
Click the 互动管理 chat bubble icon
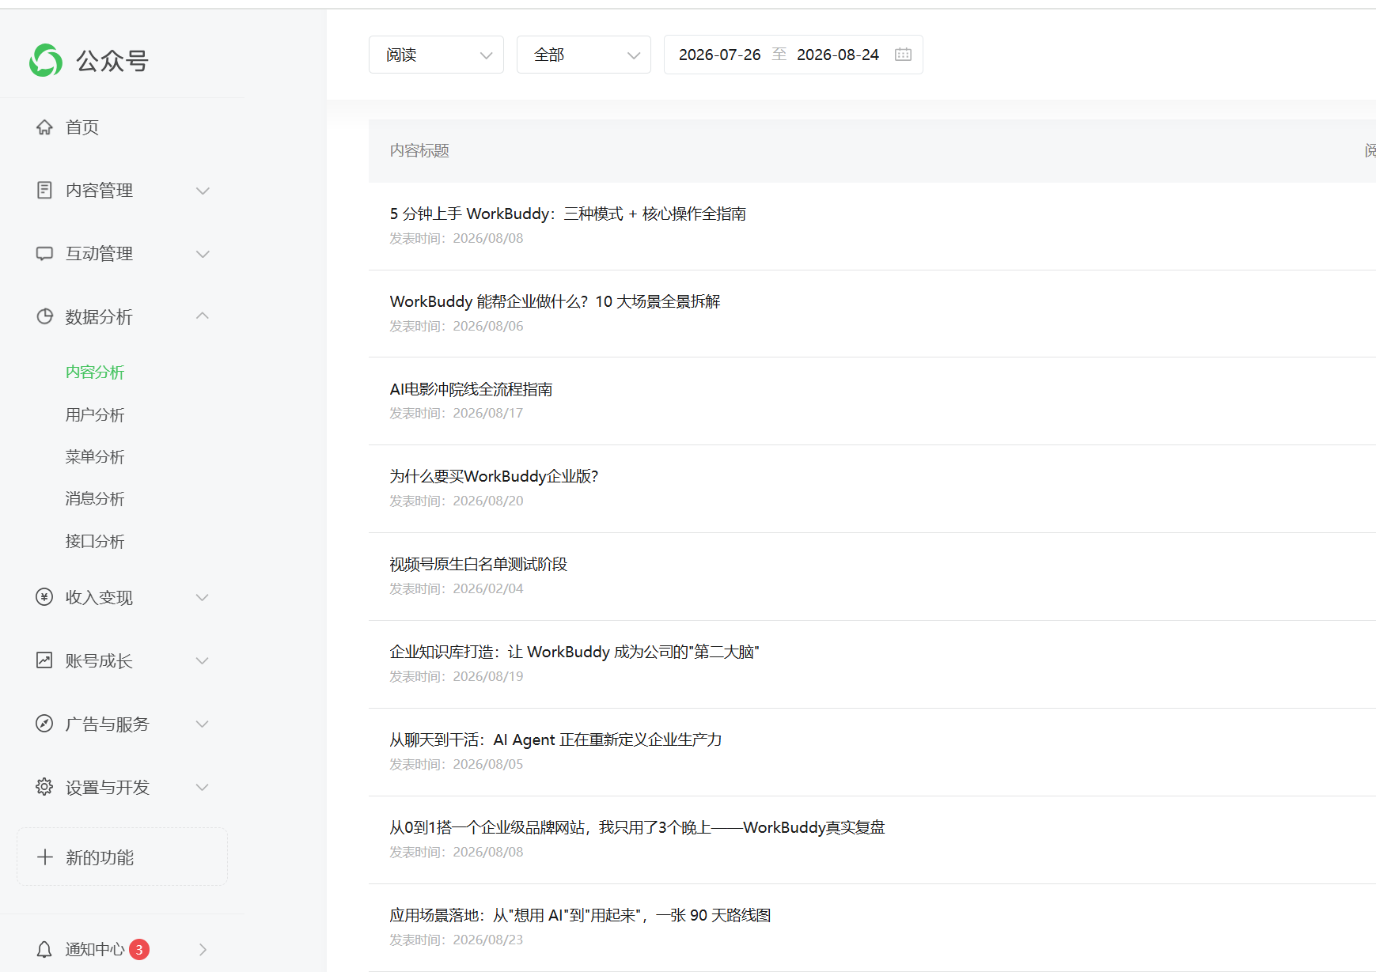(x=44, y=253)
